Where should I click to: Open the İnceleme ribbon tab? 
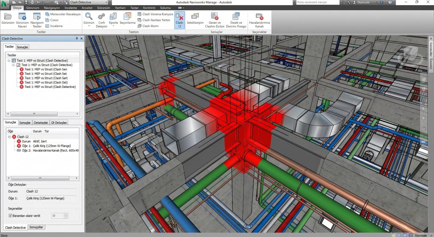71,8
